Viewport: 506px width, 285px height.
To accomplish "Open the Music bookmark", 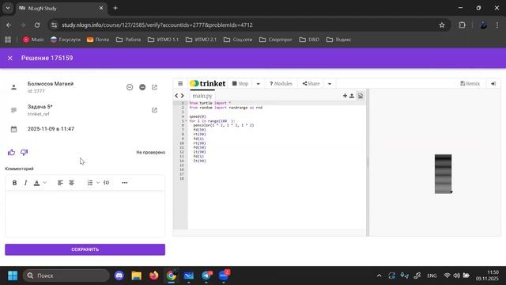I will coord(33,40).
